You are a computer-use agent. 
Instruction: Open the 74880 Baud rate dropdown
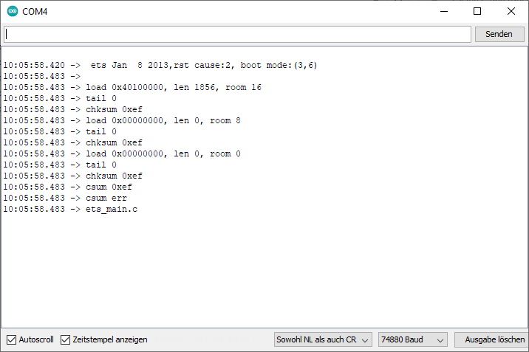(x=412, y=339)
